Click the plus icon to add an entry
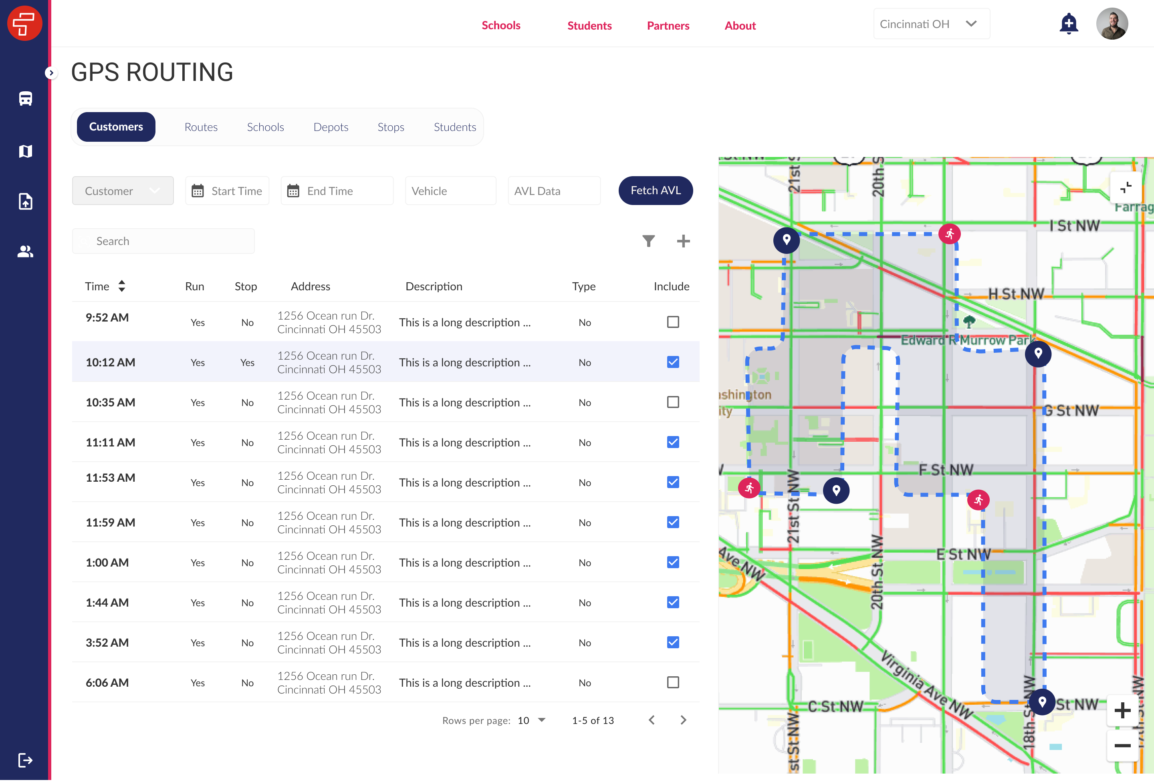This screenshot has width=1154, height=784. tap(683, 241)
